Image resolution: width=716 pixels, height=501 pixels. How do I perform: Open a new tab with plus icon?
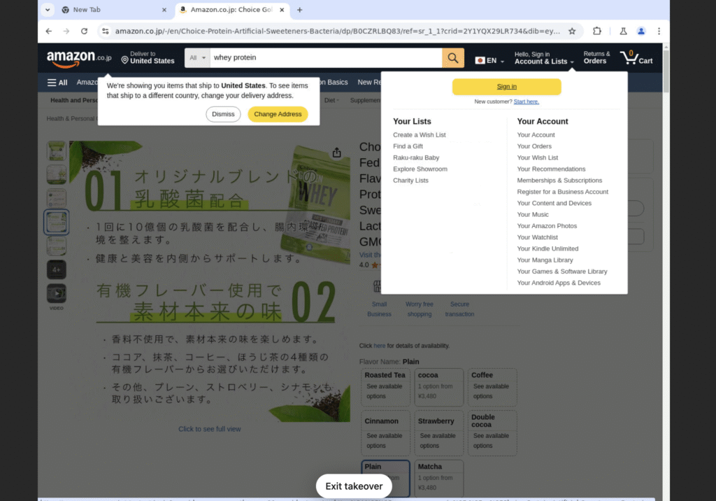[299, 10]
